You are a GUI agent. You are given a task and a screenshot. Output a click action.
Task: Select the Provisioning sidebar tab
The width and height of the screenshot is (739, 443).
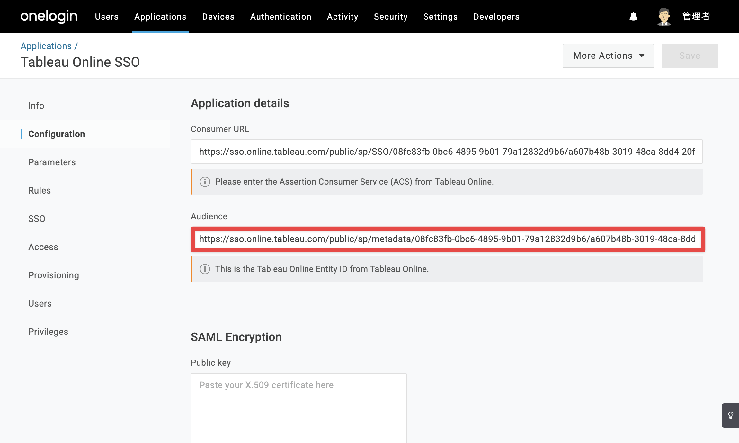coord(85,275)
